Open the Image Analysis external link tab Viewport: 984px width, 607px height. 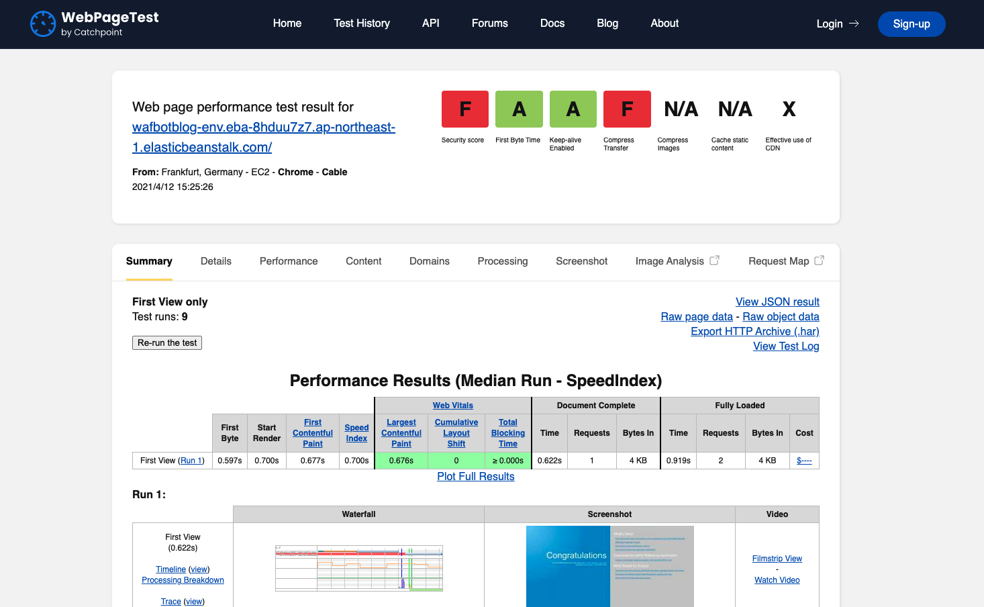point(677,261)
